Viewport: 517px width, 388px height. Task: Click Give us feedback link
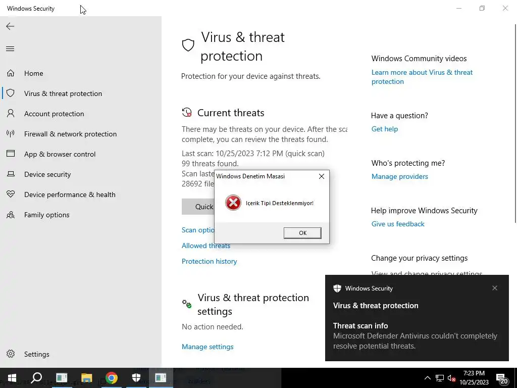398,224
